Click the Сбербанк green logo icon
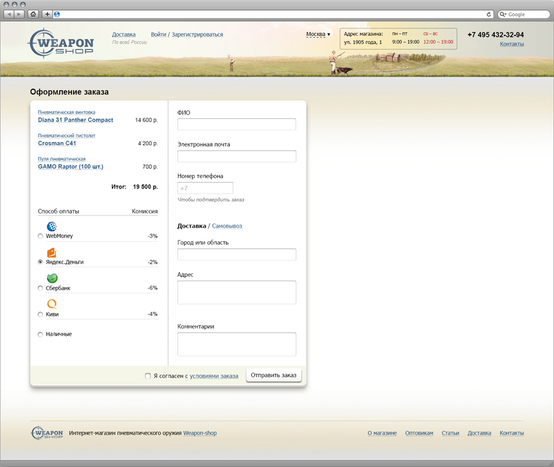 coord(52,279)
